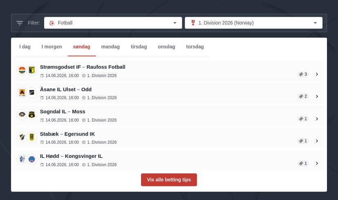338x200 pixels.
Task: Click 1. Division 2026 text in IL Hødd row
Action: 102,164
